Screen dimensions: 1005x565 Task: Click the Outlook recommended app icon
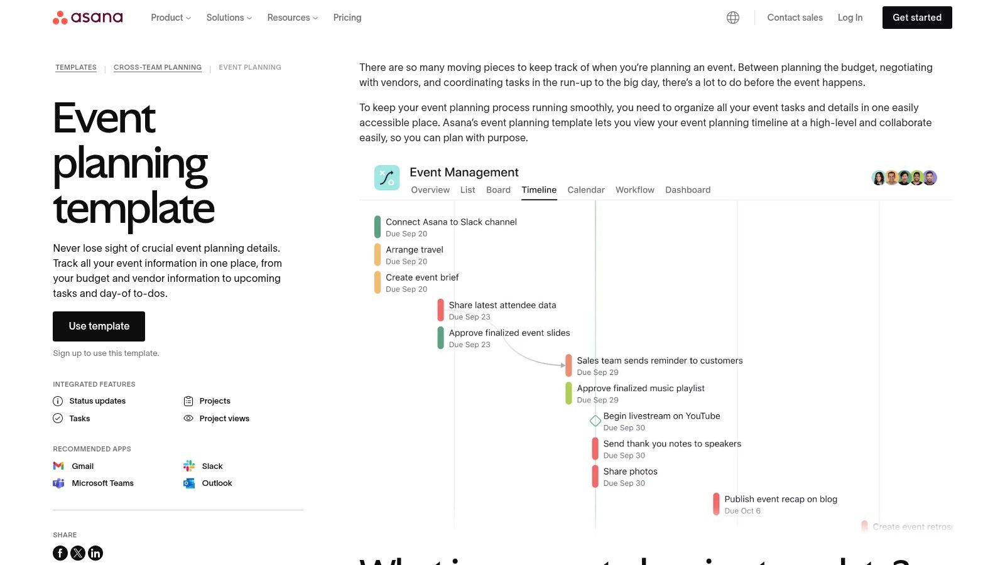(188, 483)
